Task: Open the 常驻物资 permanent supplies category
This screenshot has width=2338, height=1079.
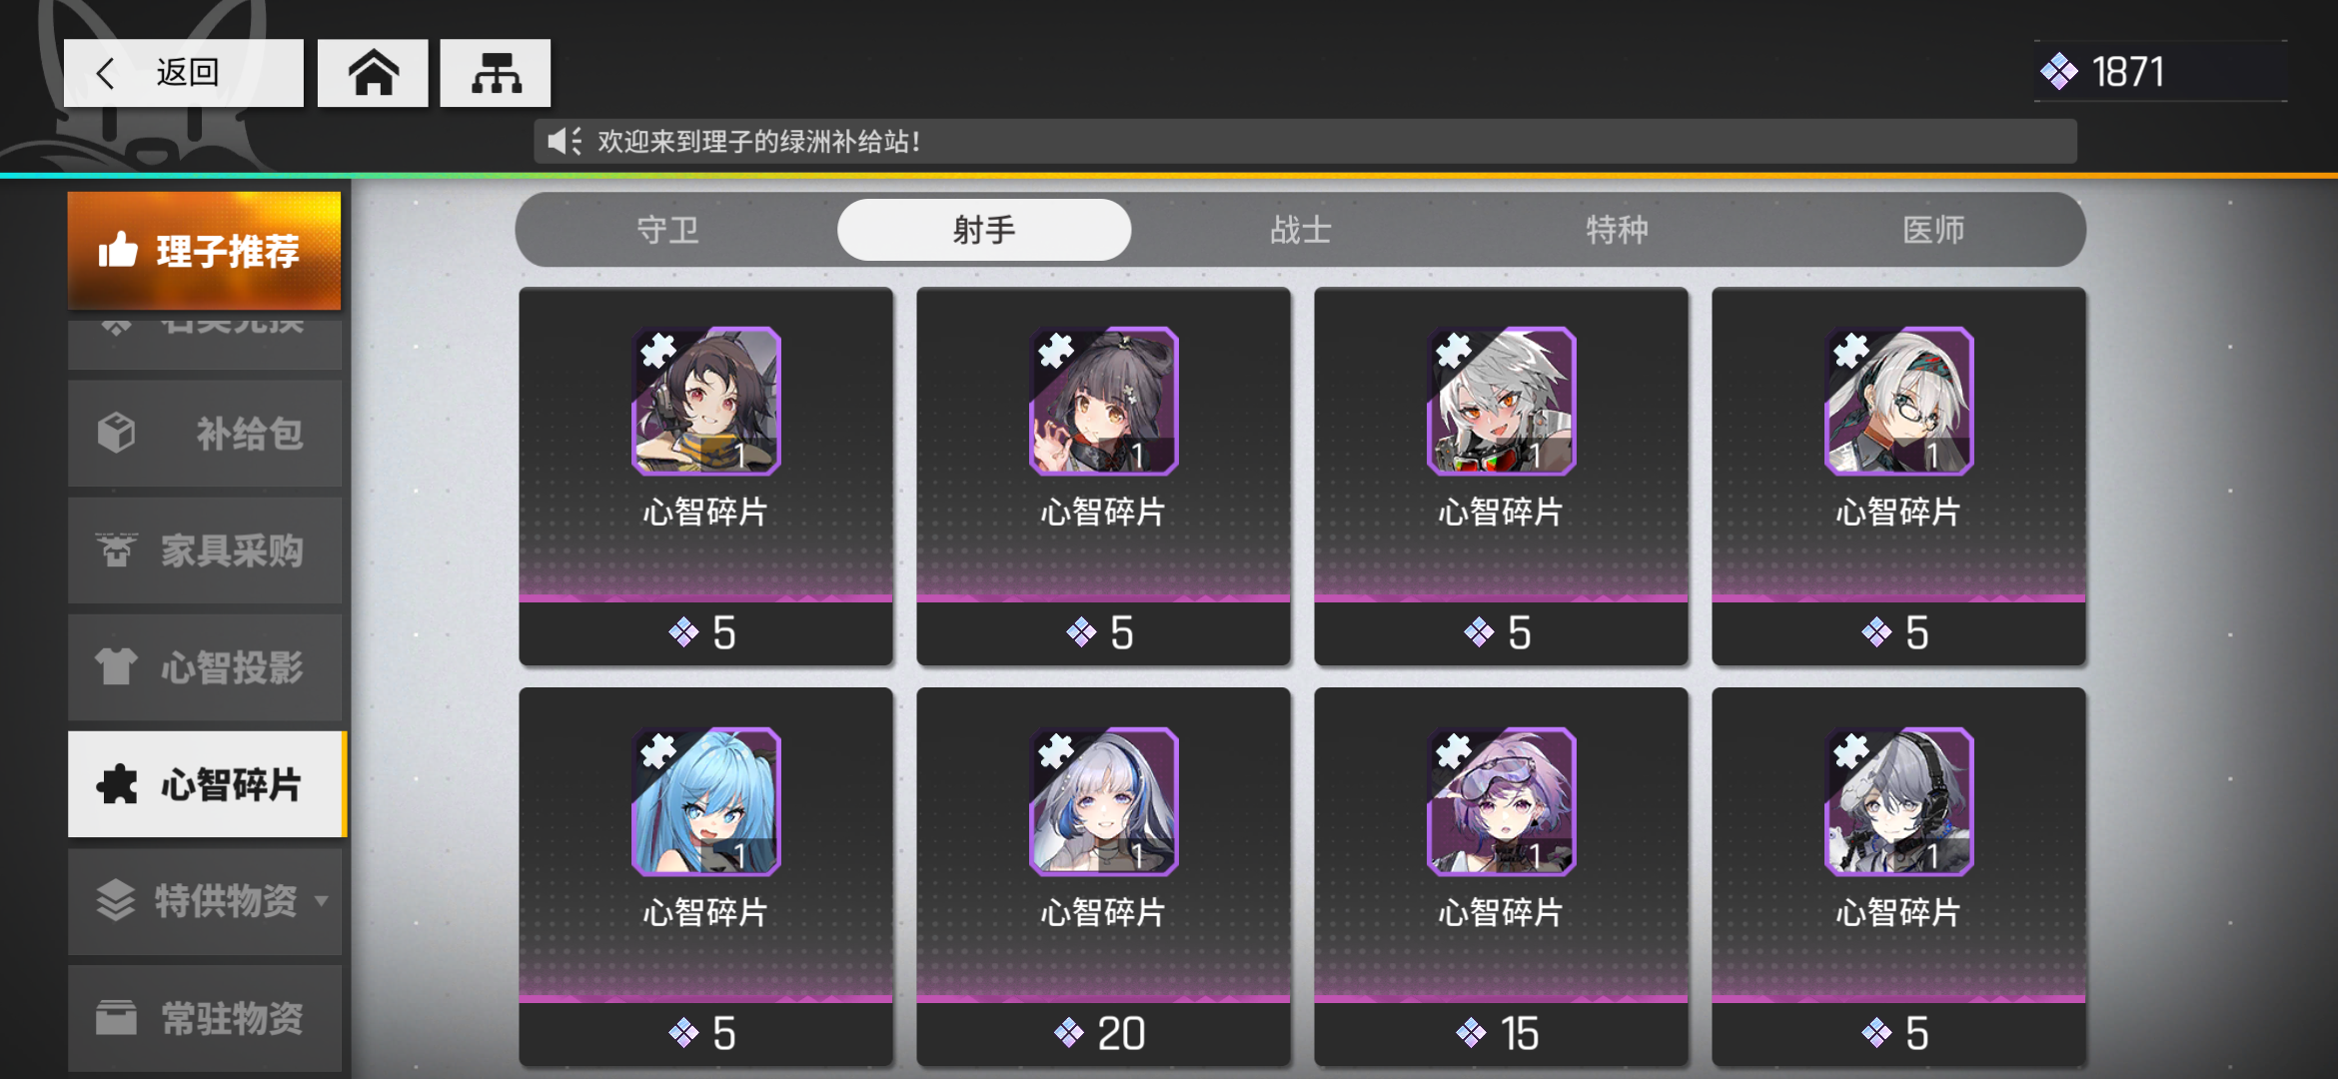Action: [205, 1018]
